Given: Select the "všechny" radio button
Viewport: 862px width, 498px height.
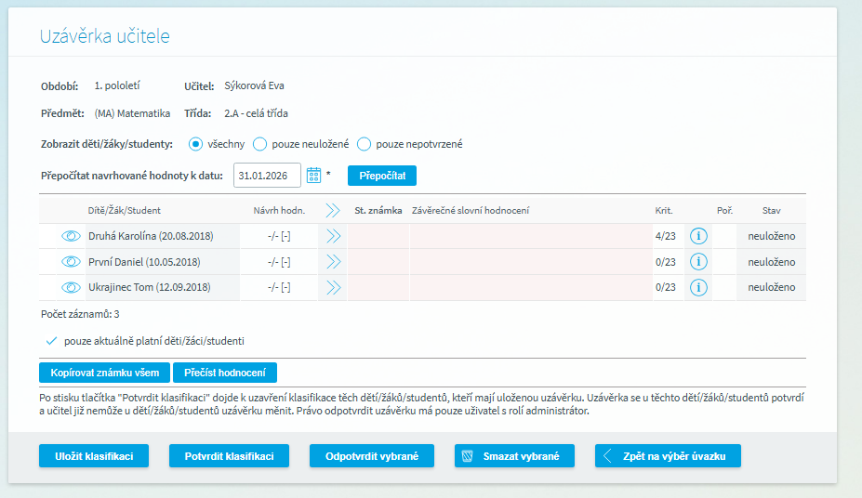Looking at the screenshot, I should 195,144.
